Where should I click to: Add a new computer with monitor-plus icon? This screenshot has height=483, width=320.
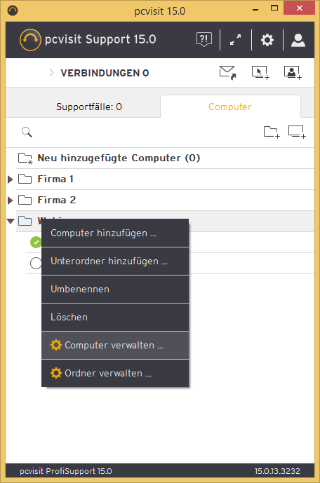point(297,132)
